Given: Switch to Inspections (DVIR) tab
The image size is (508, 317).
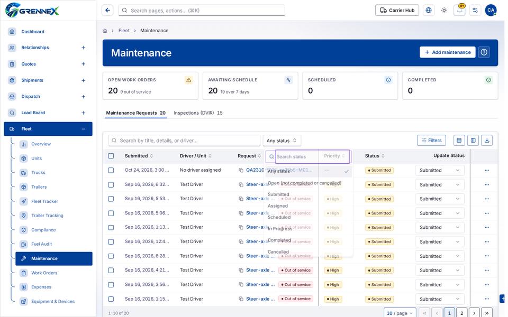Looking at the screenshot, I should 198,113.
